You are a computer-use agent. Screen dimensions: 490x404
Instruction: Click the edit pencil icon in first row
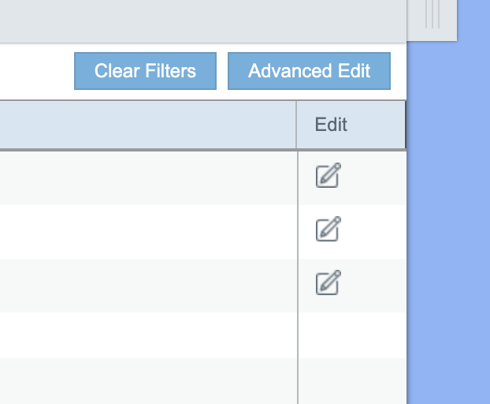(328, 176)
